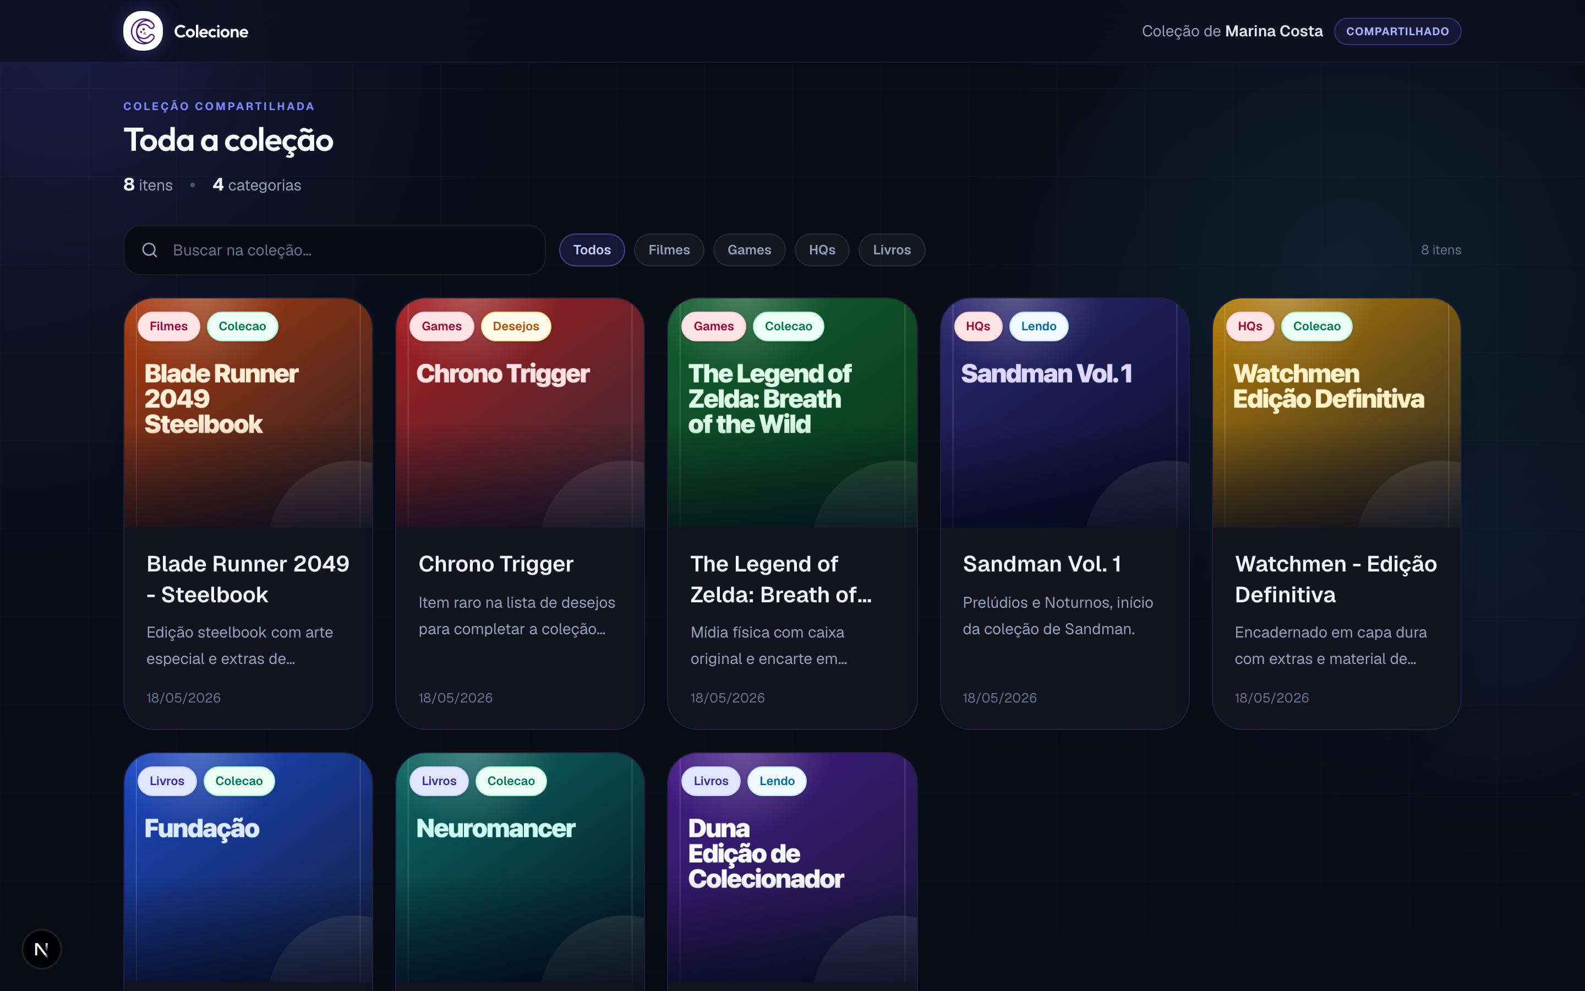Viewport: 1585px width, 991px height.
Task: Click the description 'Edição steelbook com arte'
Action: 240,633
